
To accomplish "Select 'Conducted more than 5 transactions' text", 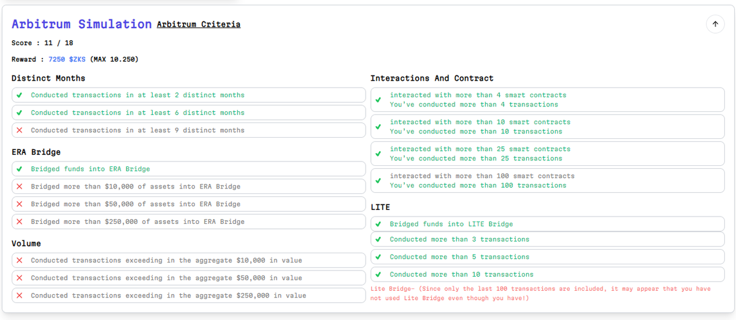I will (x=459, y=257).
